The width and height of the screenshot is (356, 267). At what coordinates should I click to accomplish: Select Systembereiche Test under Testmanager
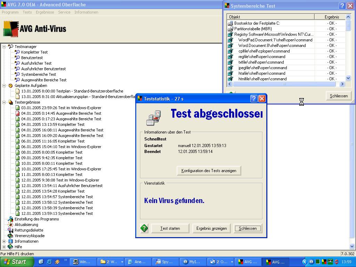click(39, 74)
